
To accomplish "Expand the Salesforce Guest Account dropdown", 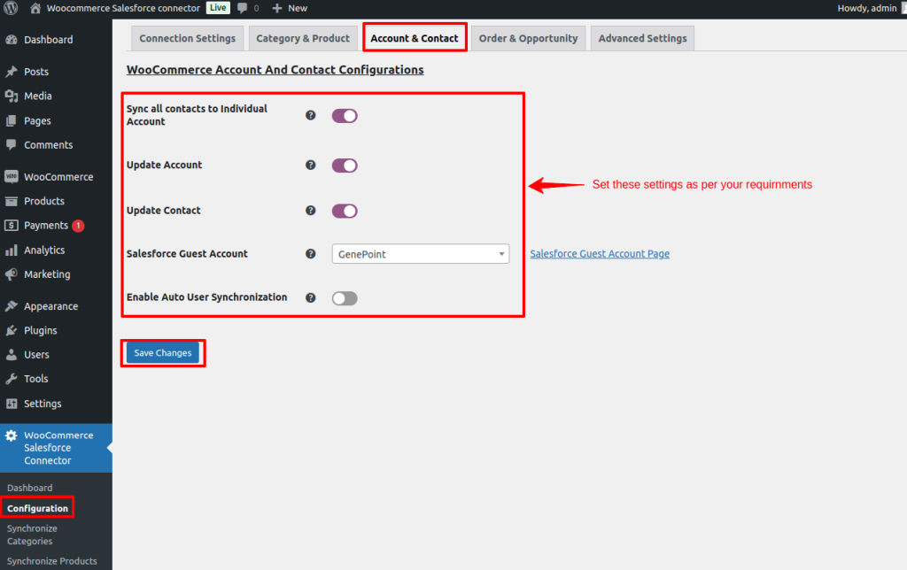I will pos(420,254).
